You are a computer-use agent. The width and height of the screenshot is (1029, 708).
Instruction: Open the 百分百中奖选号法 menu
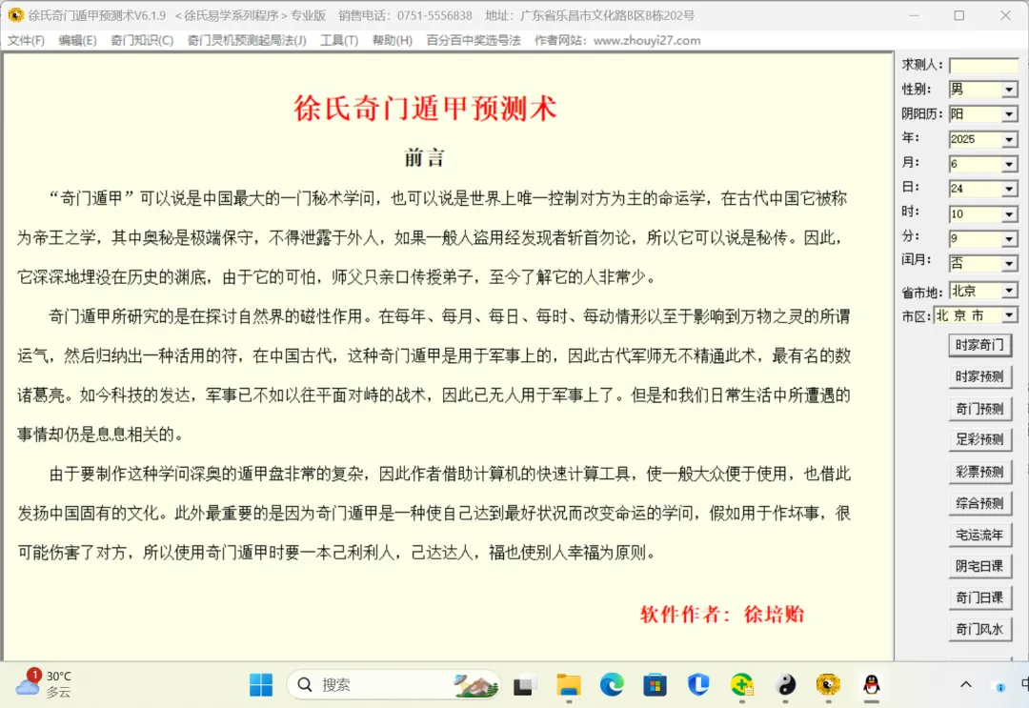coord(474,41)
